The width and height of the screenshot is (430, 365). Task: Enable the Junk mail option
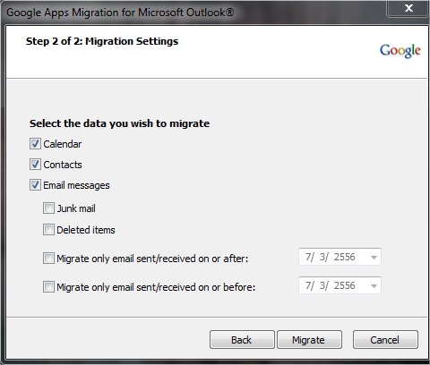tap(48, 208)
